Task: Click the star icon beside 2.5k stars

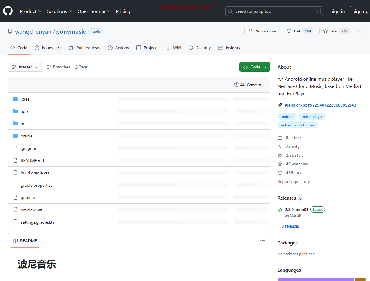Action: 280,155
